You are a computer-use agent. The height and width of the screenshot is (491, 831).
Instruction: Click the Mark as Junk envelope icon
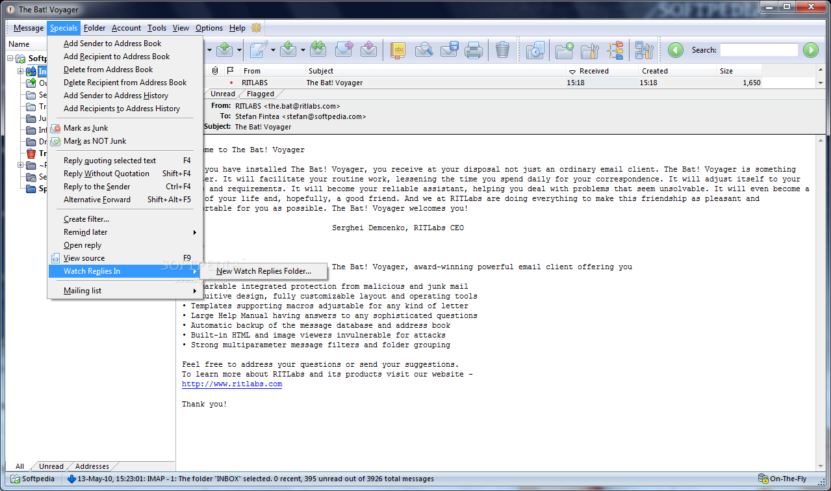click(56, 128)
